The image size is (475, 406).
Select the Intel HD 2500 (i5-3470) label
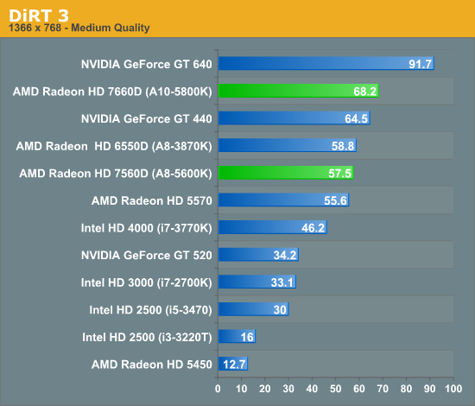150,310
